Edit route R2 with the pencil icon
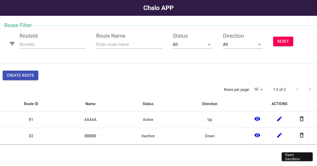This screenshot has height=166, width=317. click(279, 135)
